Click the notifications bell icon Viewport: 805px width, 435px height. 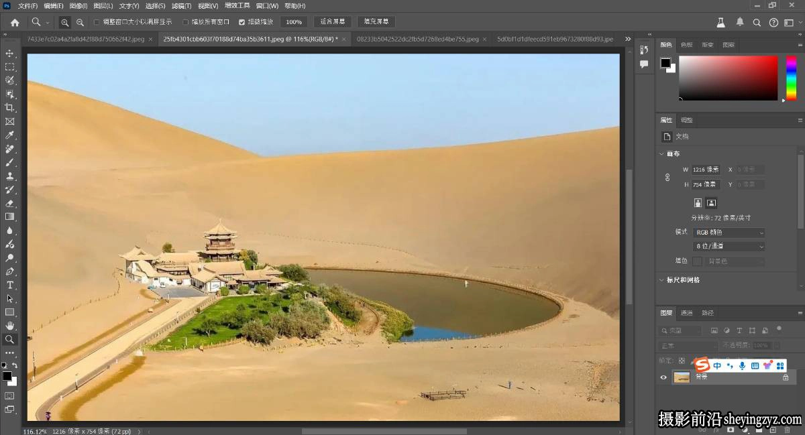coord(740,22)
